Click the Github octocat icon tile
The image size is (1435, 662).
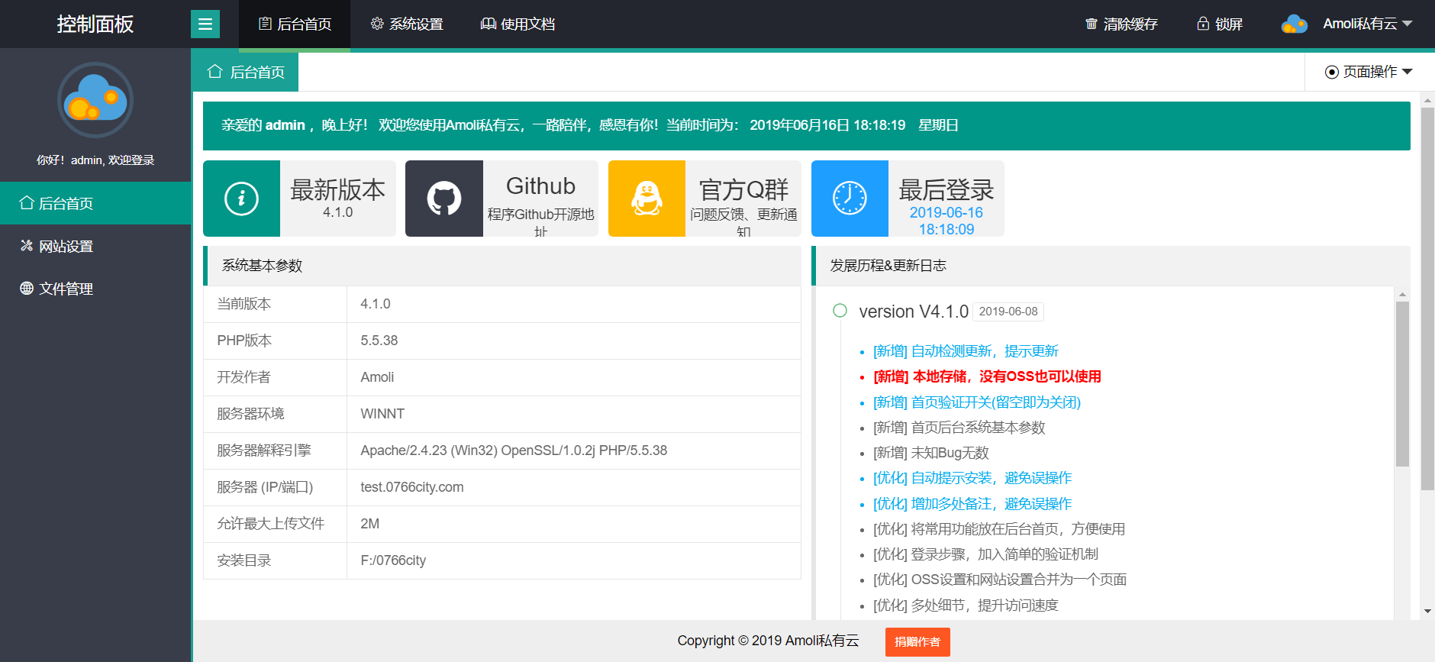point(443,199)
